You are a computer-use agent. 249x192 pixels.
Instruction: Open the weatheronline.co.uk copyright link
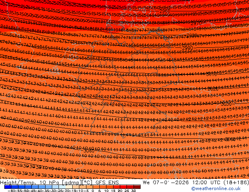point(216,188)
